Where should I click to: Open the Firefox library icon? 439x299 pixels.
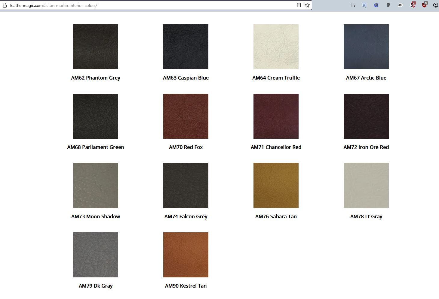352,5
